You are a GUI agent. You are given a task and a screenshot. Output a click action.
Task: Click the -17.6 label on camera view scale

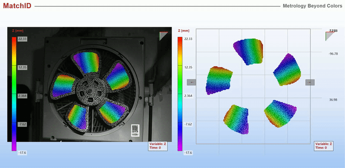(x=22, y=153)
